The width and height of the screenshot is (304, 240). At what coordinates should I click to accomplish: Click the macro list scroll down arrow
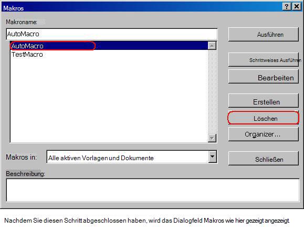pyautogui.click(x=212, y=138)
